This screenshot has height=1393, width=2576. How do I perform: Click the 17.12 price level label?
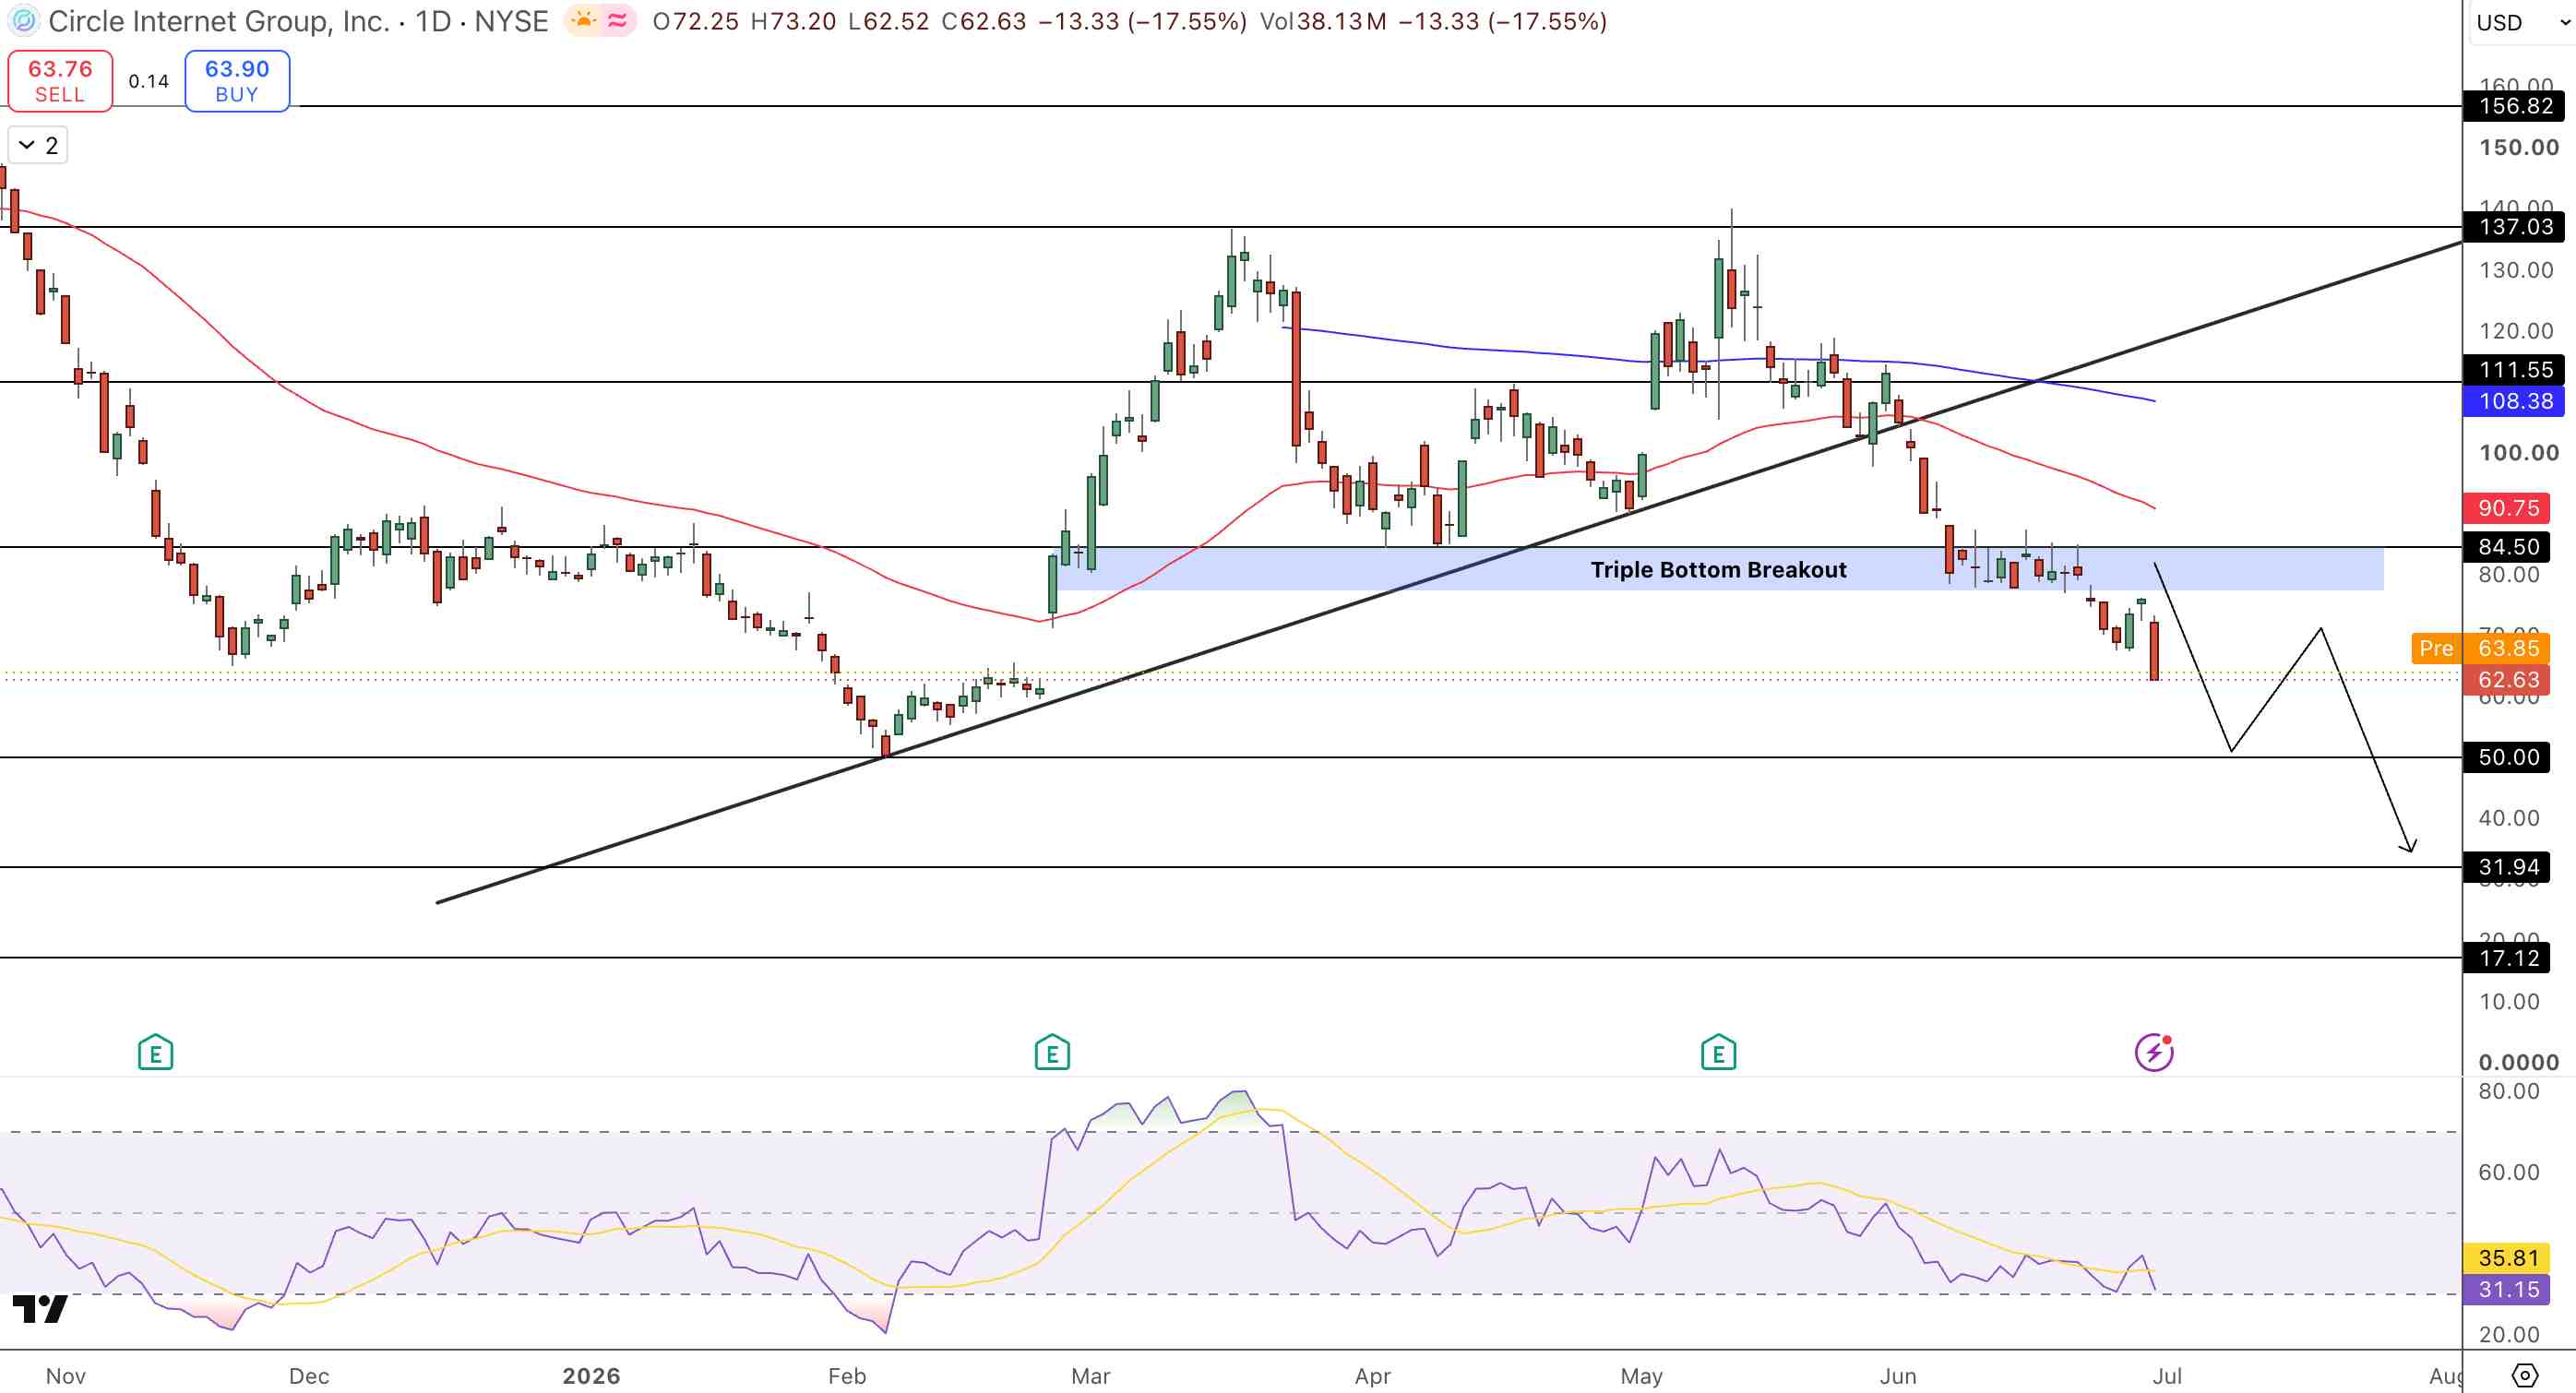tap(2507, 958)
